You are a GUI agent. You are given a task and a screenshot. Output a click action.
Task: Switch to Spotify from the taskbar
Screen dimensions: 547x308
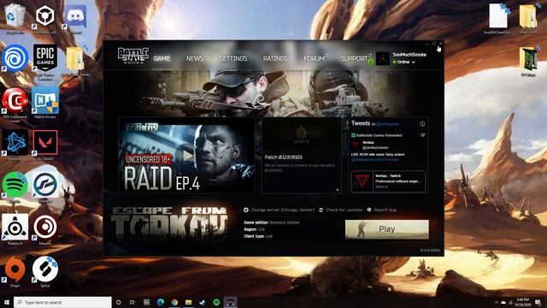[x=216, y=302]
